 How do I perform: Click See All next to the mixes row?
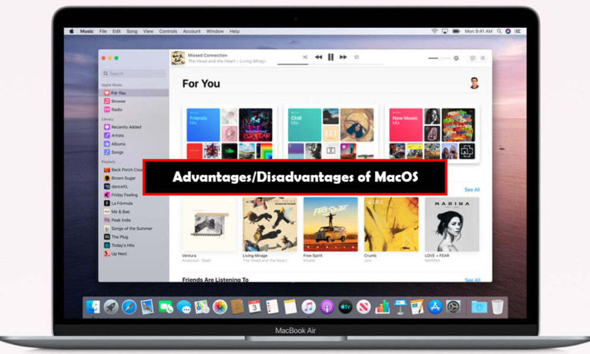click(473, 189)
